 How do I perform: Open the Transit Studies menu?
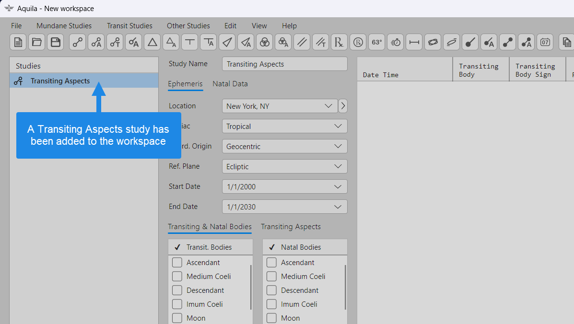pos(129,26)
